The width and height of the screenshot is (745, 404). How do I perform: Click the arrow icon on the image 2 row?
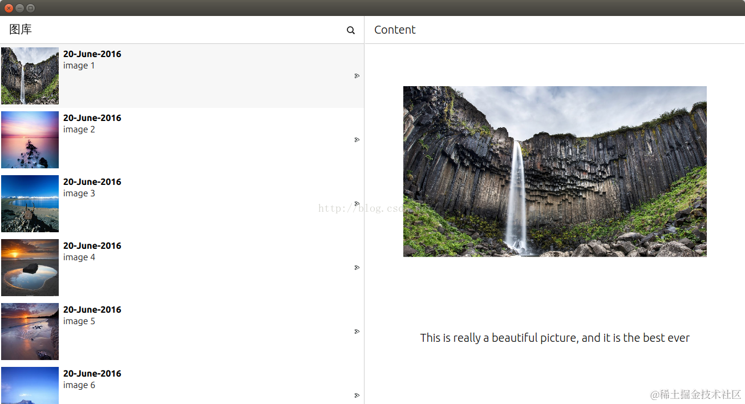(357, 140)
